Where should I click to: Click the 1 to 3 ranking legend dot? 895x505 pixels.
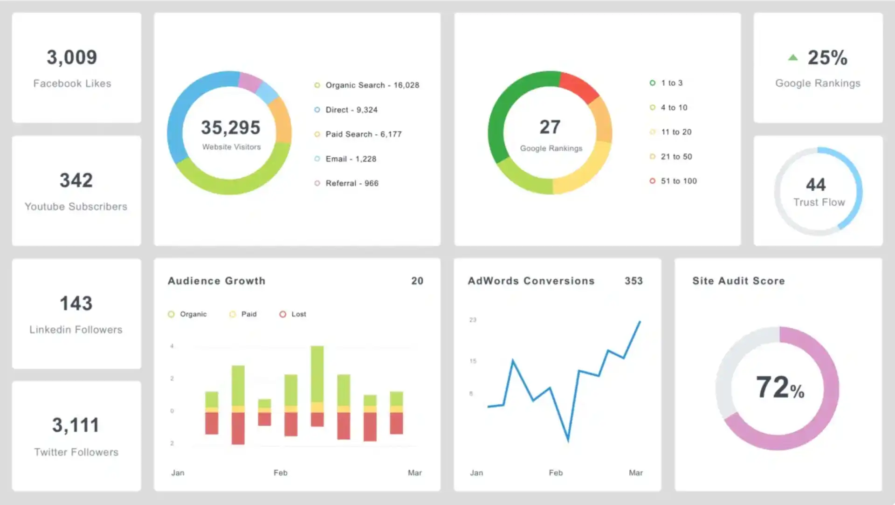[652, 83]
